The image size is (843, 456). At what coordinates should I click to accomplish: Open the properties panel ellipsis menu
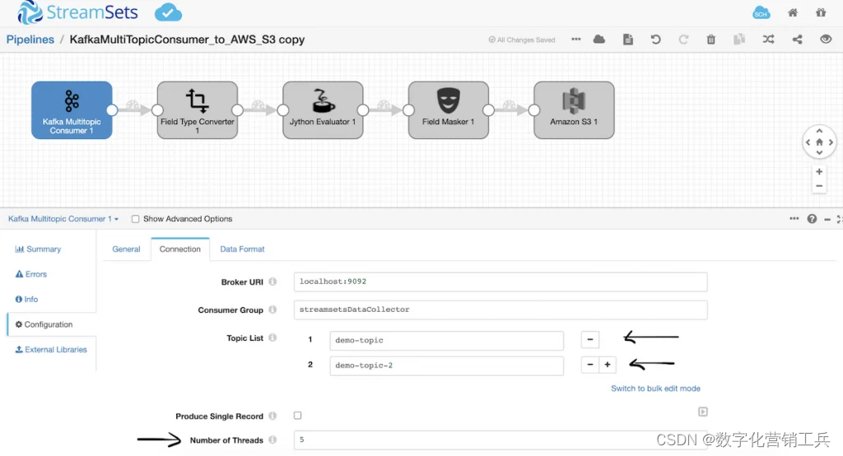(x=794, y=218)
